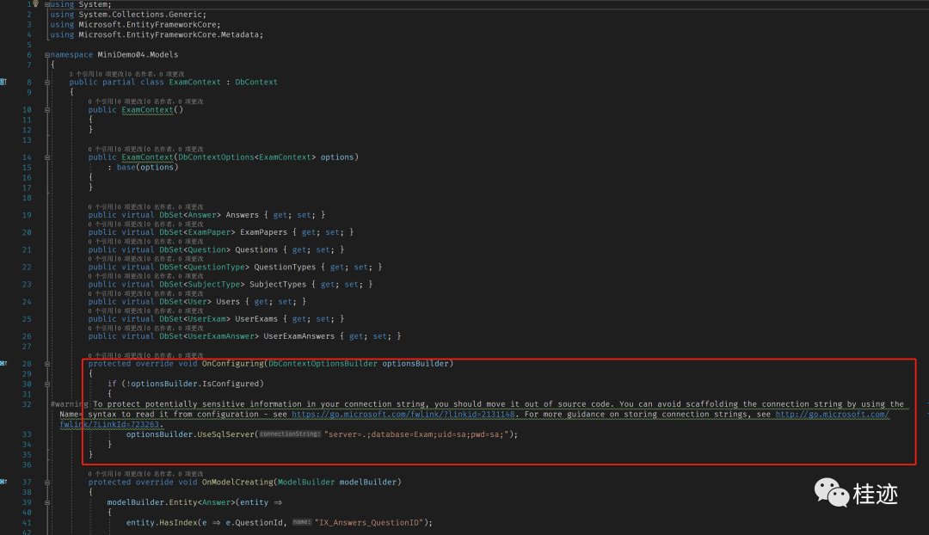Collapse the parameterless ExamContext constructor at line 10
The image size is (929, 535).
pos(47,109)
